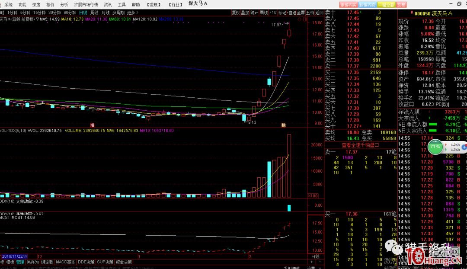Open the 分析 menu
Image resolution: width=467 pixels, height=269 pixels.
pyautogui.click(x=64, y=4)
